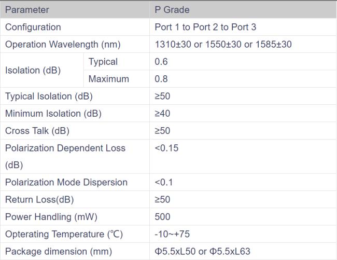Click the "Parameter" column header
The height and width of the screenshot is (260, 337).
27,10
